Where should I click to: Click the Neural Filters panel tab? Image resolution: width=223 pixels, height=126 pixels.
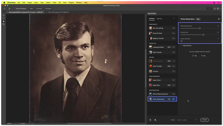coord(152,13)
